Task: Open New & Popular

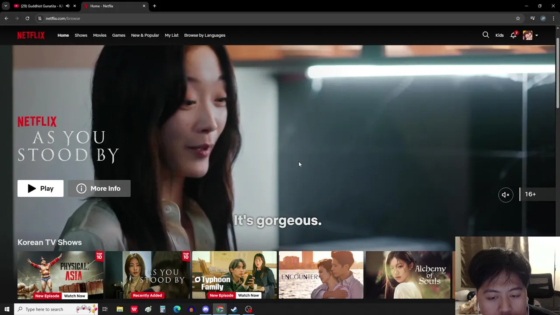Action: coord(145,35)
